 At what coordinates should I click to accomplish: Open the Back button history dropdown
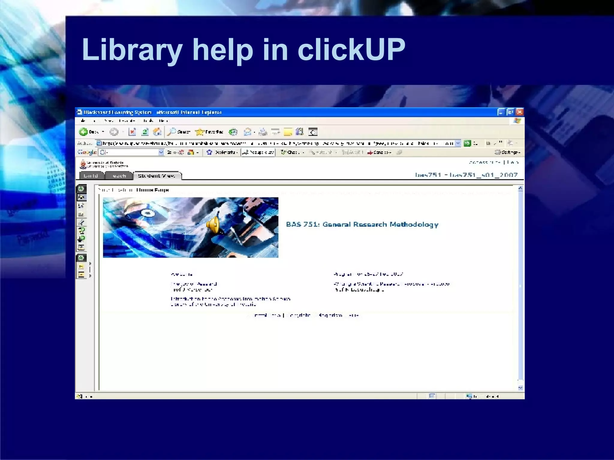pos(103,132)
